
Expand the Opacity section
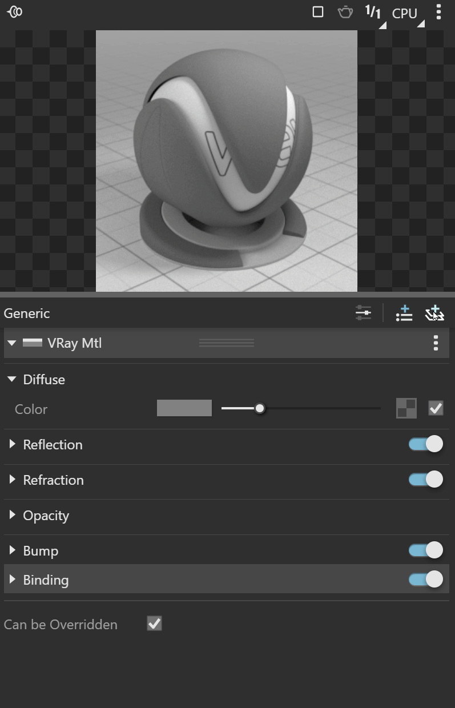pos(12,515)
